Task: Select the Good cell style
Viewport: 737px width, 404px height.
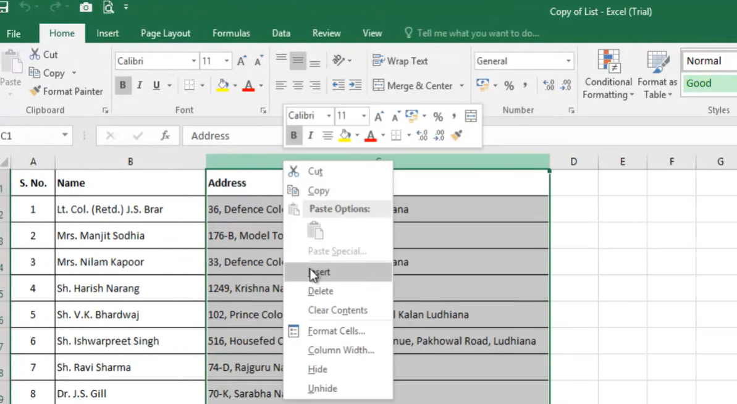Action: [710, 83]
